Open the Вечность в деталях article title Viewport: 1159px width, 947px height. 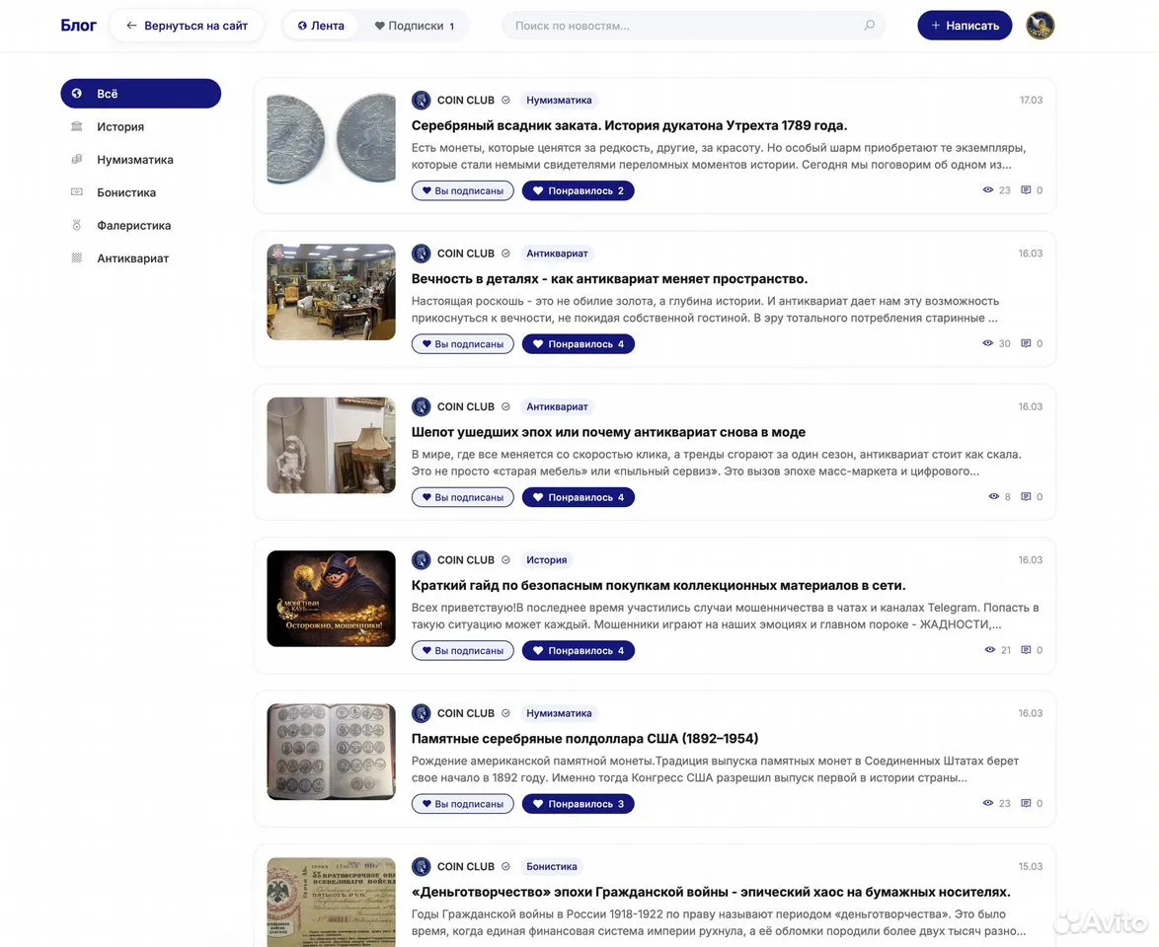[x=609, y=278]
